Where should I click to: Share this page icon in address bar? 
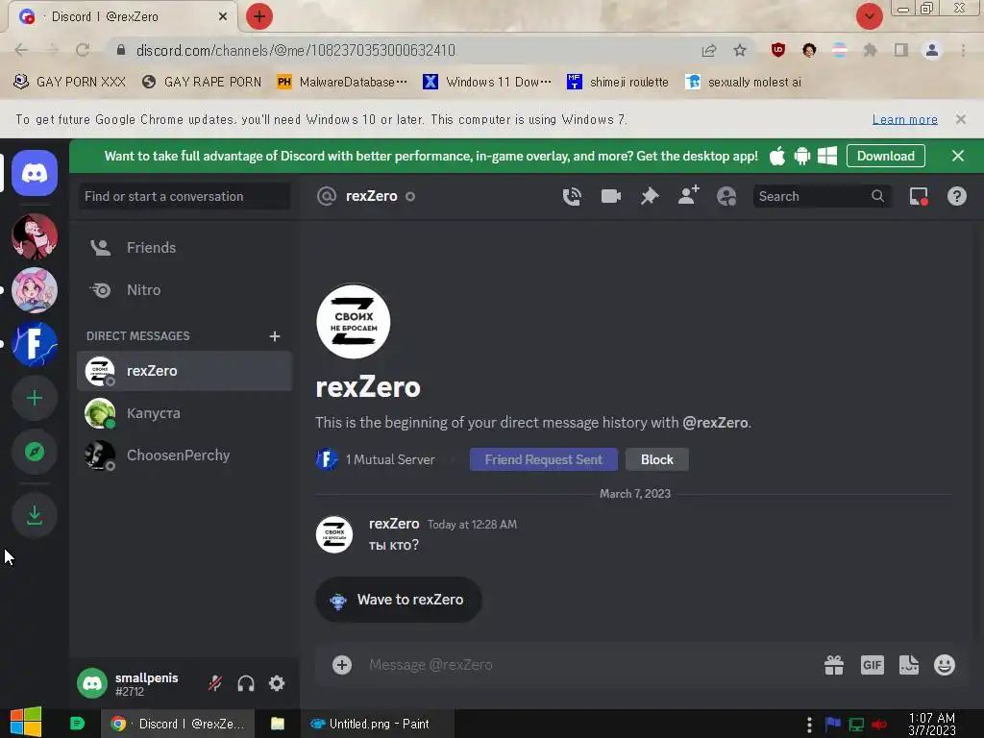coord(709,50)
